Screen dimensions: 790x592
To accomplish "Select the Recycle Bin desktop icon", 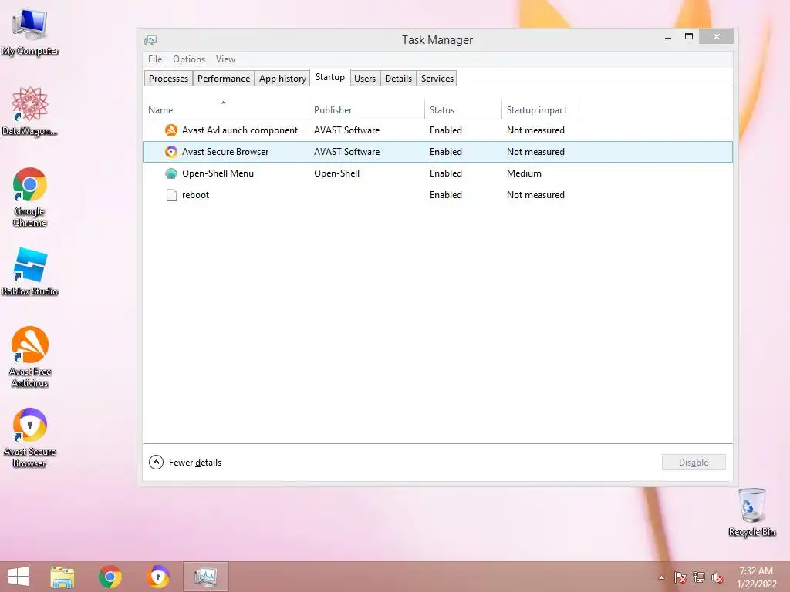I will click(751, 512).
